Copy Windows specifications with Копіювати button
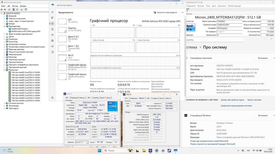Image resolution: width=275 pixels, height=154 pixels. pyautogui.click(x=263, y=115)
